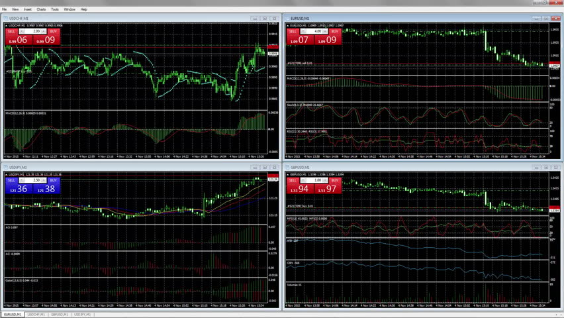Click the Stoch indicator label in EURUSD chart
Viewport: 564px width, 318px height.
[x=305, y=105]
